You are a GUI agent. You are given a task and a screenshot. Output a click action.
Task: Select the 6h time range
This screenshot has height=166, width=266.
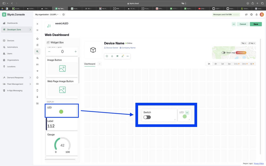pyautogui.click(x=216, y=64)
